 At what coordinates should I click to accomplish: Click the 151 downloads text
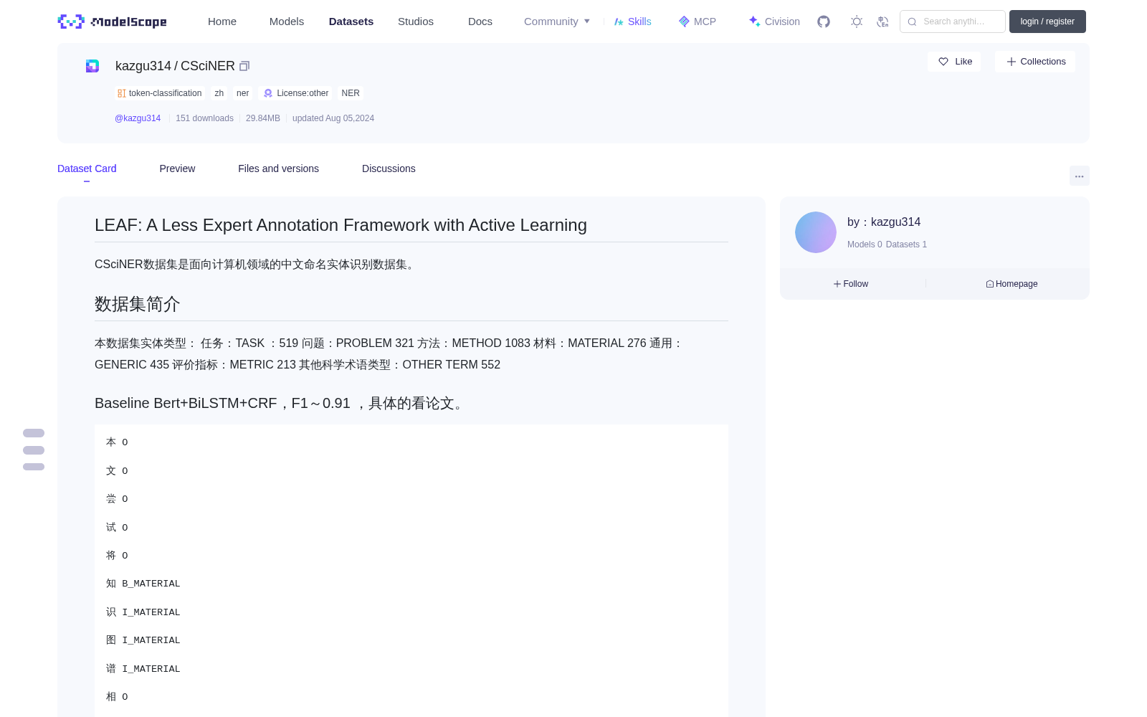tap(204, 118)
